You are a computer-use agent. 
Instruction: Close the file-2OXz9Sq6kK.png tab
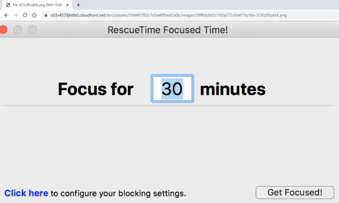pyautogui.click(x=67, y=5)
